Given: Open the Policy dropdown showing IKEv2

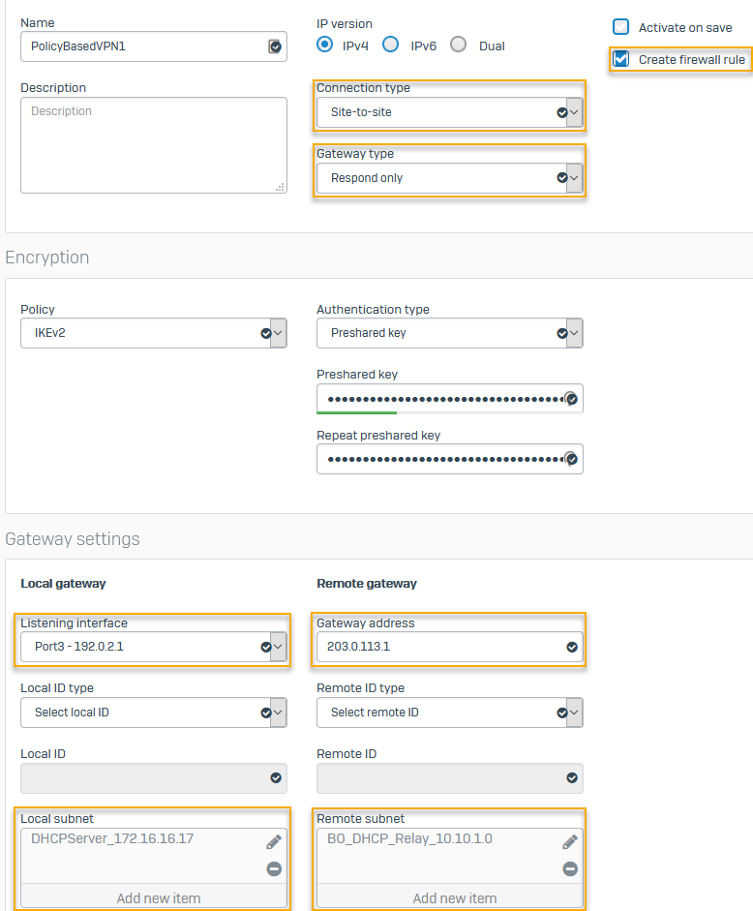Looking at the screenshot, I should [153, 333].
